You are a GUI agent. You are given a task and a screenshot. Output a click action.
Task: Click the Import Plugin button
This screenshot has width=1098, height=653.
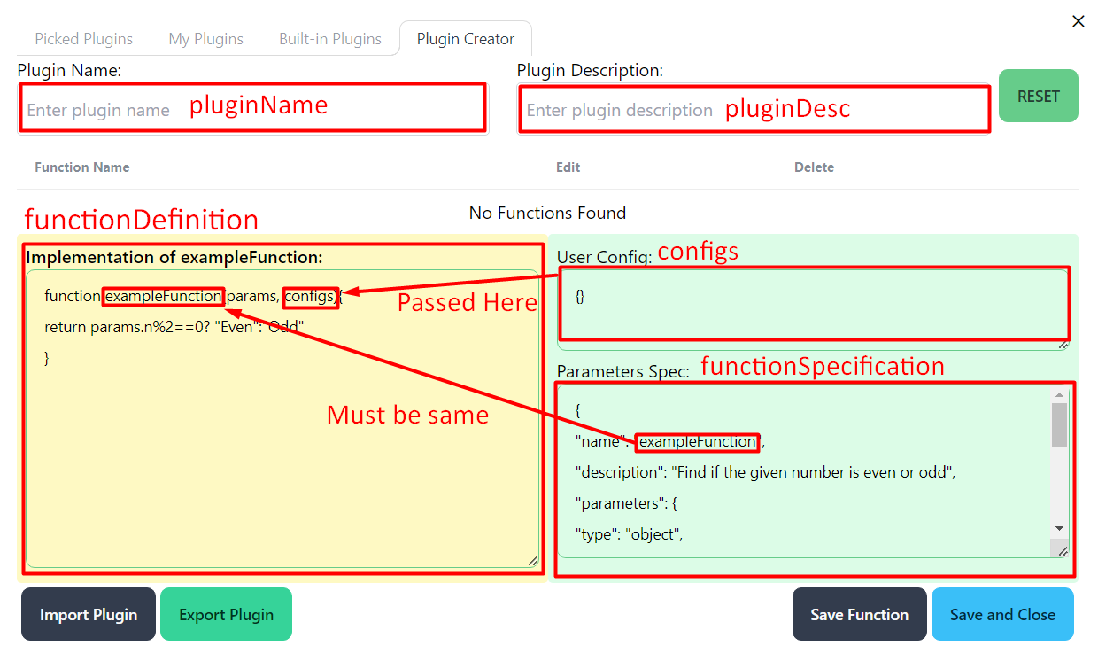coord(88,614)
